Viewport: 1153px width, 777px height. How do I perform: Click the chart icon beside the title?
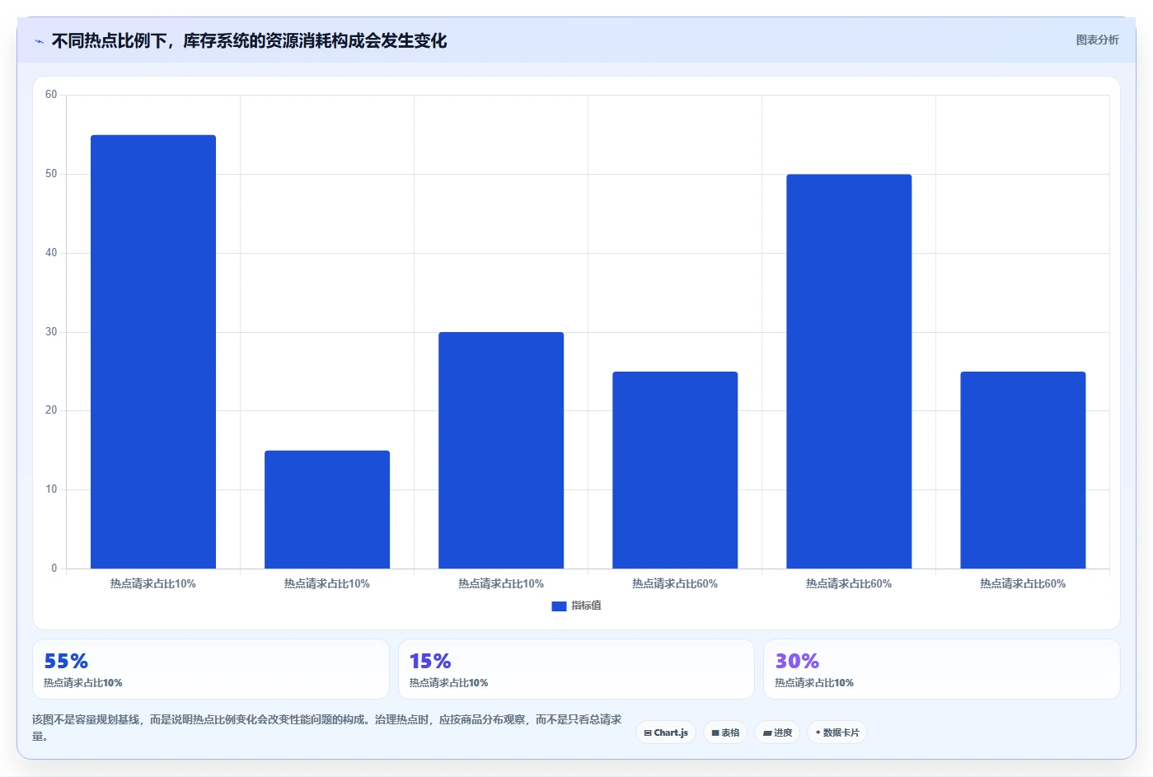(39, 41)
